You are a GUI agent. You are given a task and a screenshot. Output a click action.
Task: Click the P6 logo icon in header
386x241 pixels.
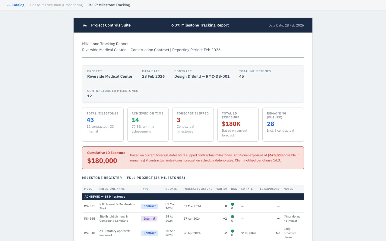(85, 25)
